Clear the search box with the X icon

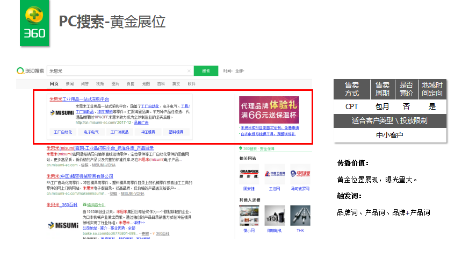[189, 71]
